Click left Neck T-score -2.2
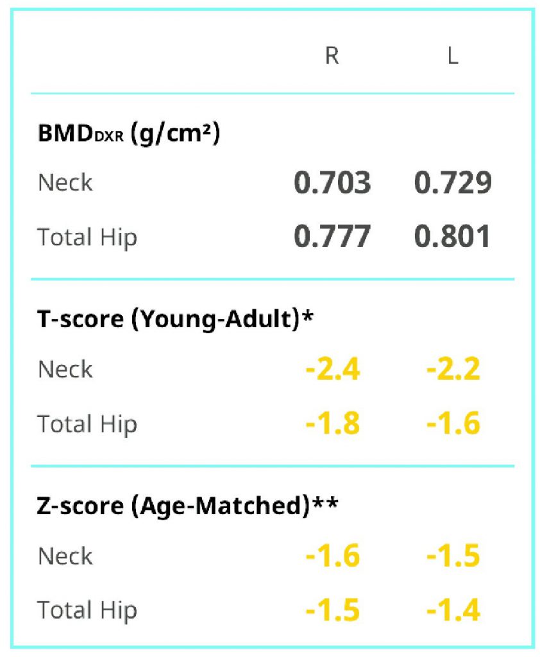The width and height of the screenshot is (540, 657). click(453, 369)
